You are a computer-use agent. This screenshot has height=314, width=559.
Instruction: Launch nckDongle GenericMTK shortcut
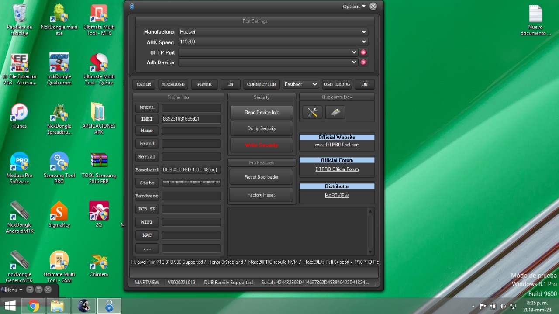19,267
